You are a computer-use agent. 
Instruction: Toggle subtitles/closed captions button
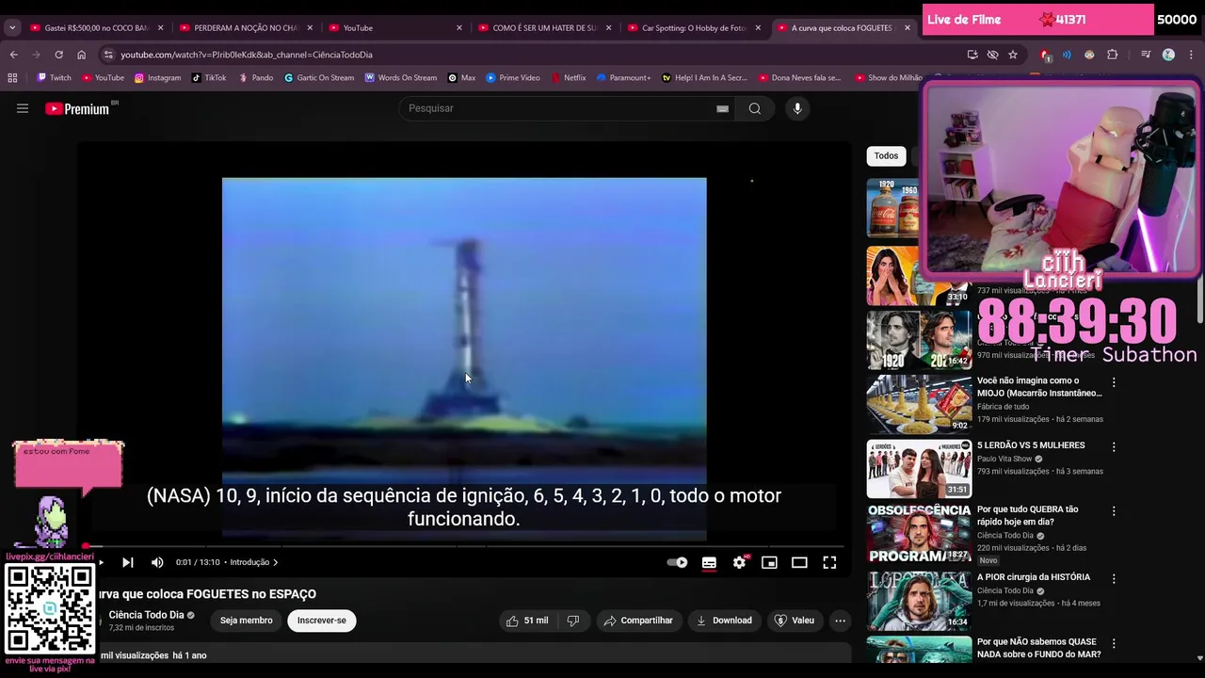tap(709, 562)
